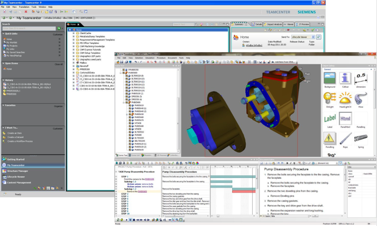
Task: Toggle visibility box for BLT005532
Action: (x=130, y=132)
